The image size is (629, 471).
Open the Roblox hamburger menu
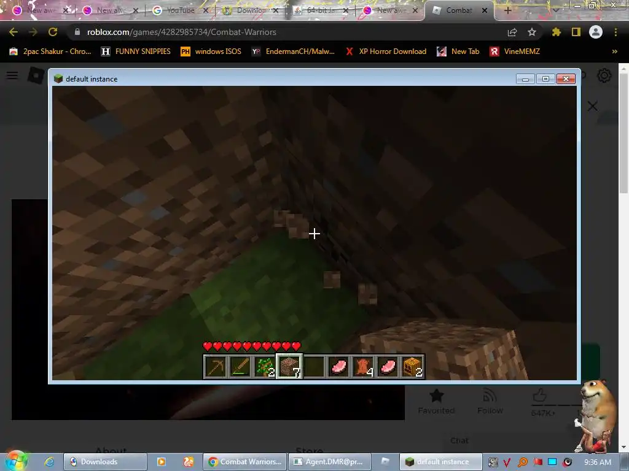point(12,75)
